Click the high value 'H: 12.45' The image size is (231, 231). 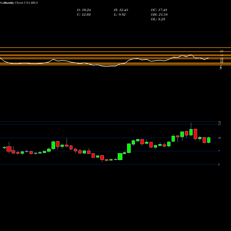click(121, 10)
